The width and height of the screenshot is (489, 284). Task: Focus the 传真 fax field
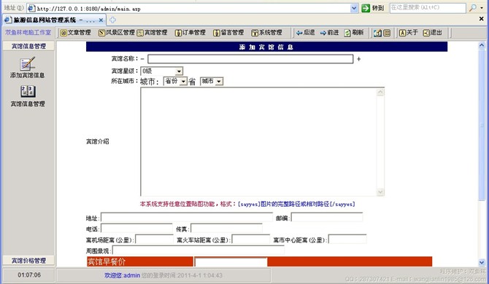226,229
